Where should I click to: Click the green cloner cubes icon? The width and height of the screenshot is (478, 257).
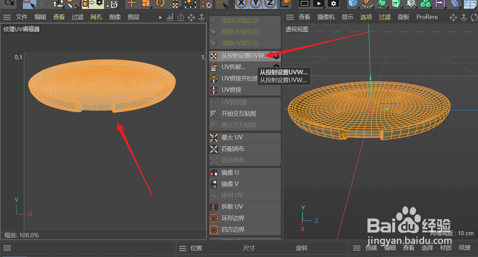426,4
